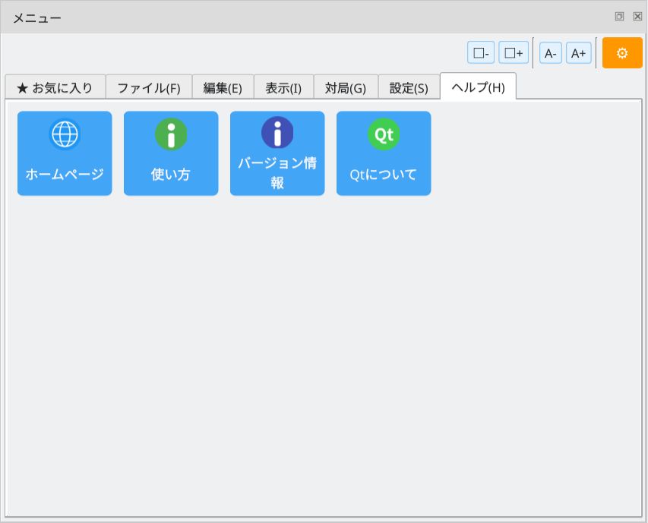Click the □- shrink button icon

pos(480,52)
